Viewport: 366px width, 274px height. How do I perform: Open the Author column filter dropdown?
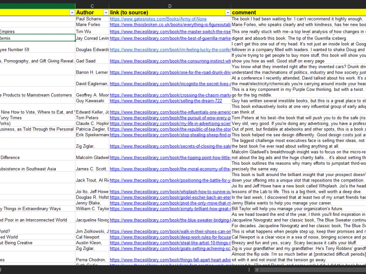click(106, 12)
